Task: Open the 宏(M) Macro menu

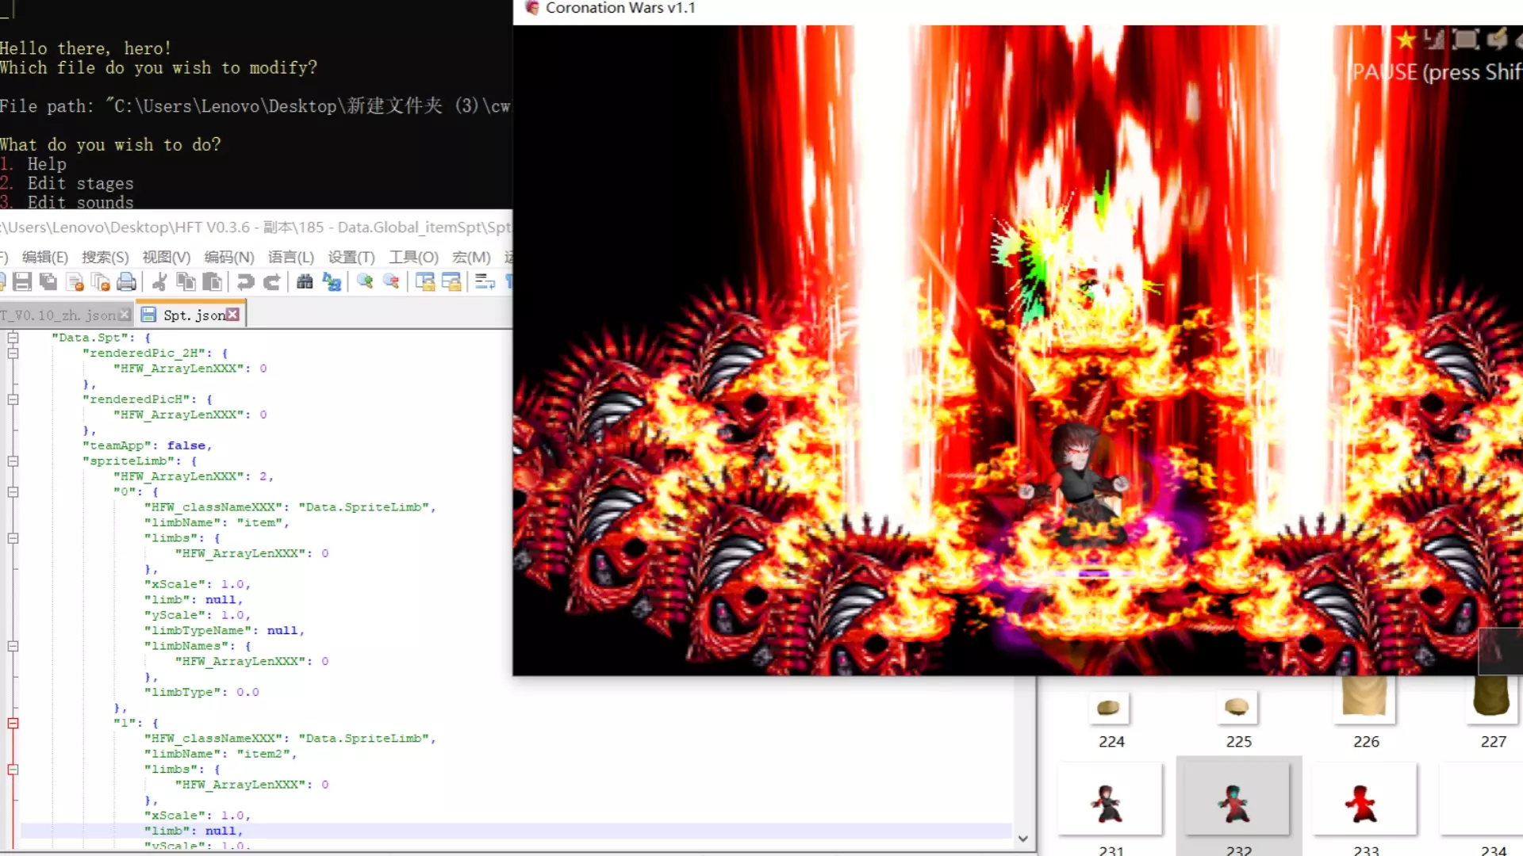Action: click(x=471, y=257)
